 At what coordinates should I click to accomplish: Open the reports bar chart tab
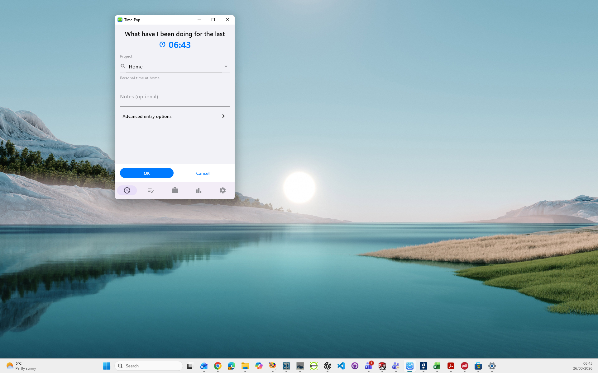199,190
